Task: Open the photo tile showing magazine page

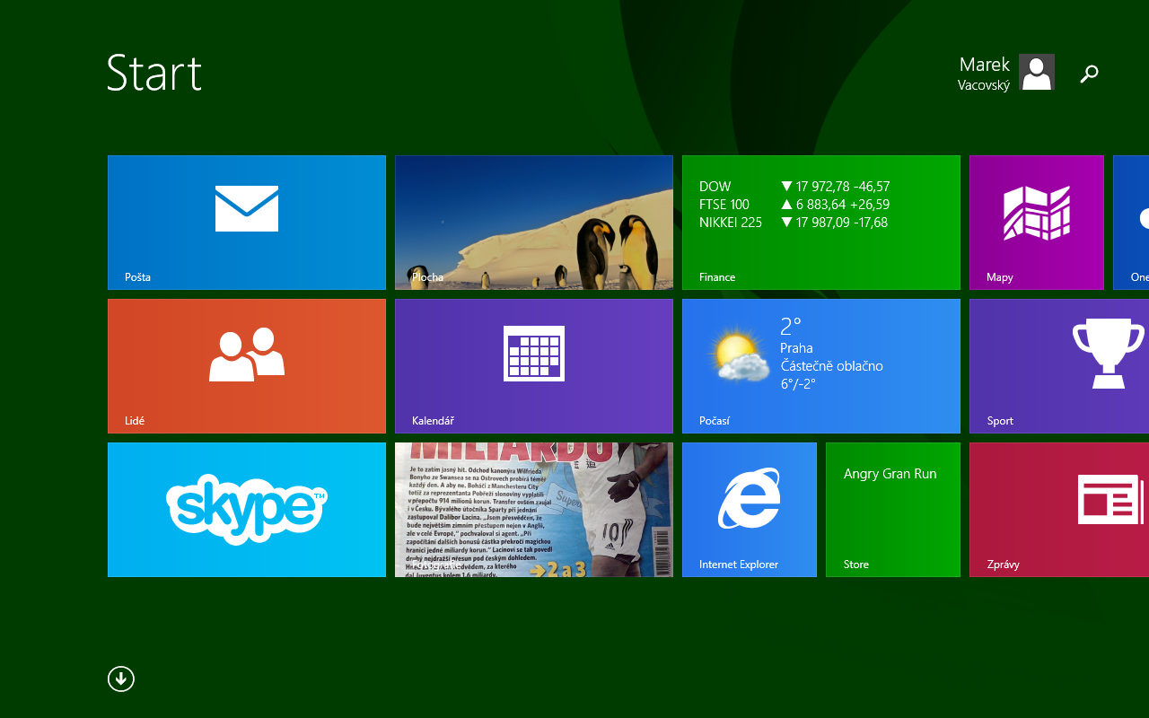Action: pos(534,510)
